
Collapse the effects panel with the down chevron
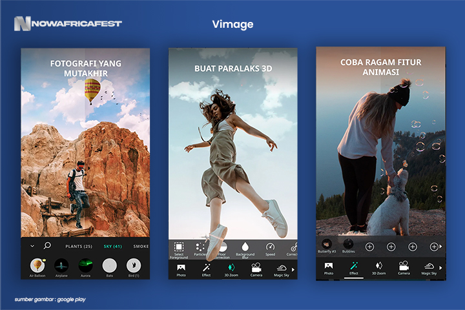click(32, 246)
